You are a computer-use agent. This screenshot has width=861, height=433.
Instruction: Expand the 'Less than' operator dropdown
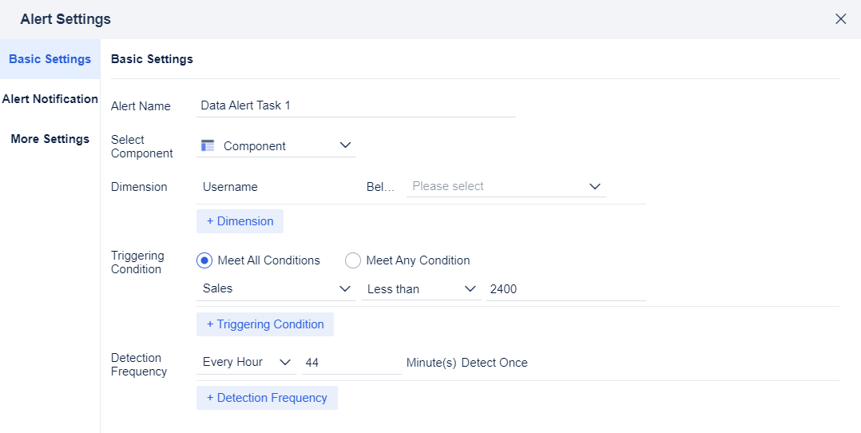click(x=422, y=289)
